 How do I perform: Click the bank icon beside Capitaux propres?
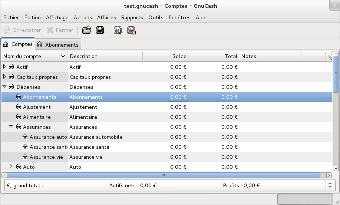point(12,77)
